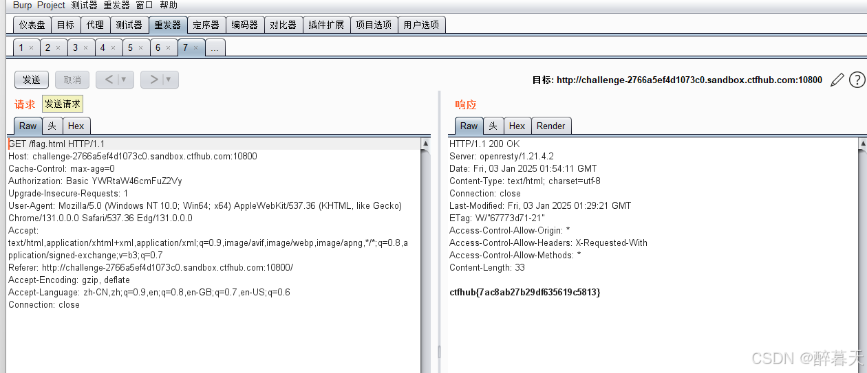867x373 pixels.
Task: Open the 重发器 menu in menu bar
Action: tap(116, 5)
